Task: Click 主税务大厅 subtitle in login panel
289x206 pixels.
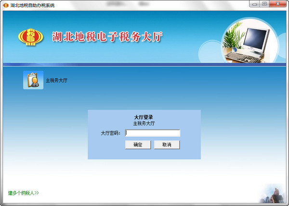Action: point(144,123)
